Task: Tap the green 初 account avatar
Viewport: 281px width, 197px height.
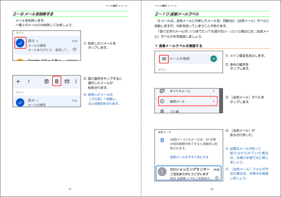Action: click(213, 59)
